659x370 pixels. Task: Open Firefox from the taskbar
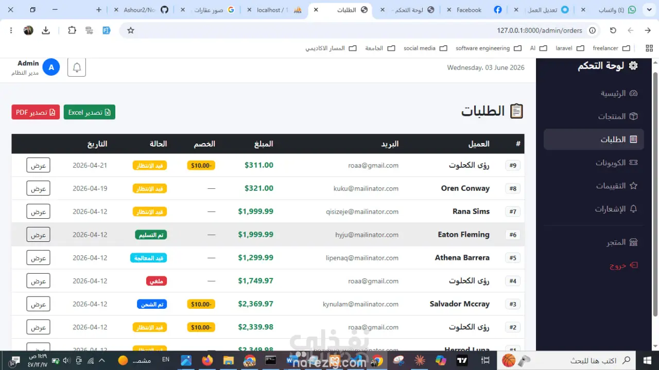207,360
